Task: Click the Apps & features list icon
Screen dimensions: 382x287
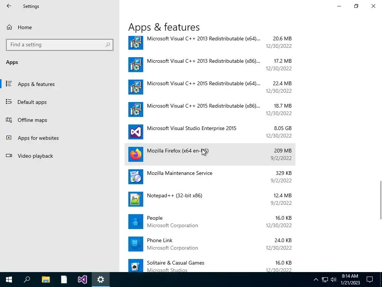Action: click(9, 84)
